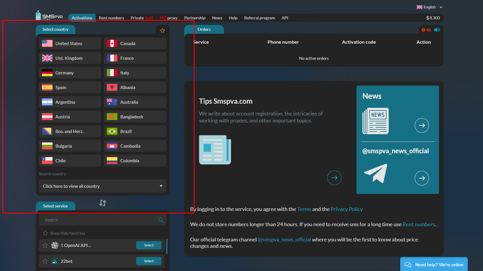Image resolution: width=483 pixels, height=271 pixels.
Task: Choose Bangladesh from the country list
Action: point(135,117)
